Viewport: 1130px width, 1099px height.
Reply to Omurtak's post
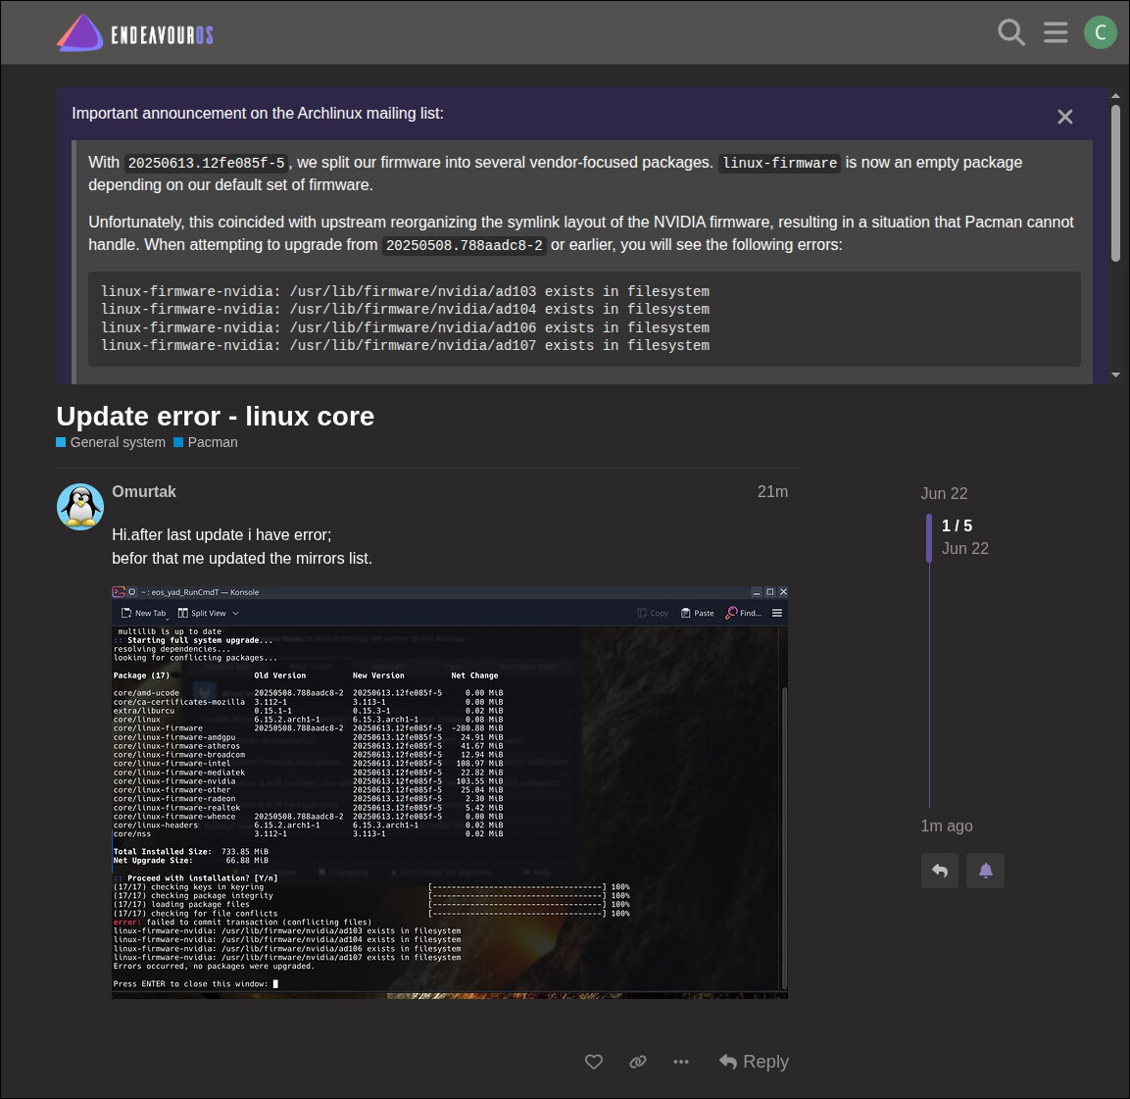754,1062
